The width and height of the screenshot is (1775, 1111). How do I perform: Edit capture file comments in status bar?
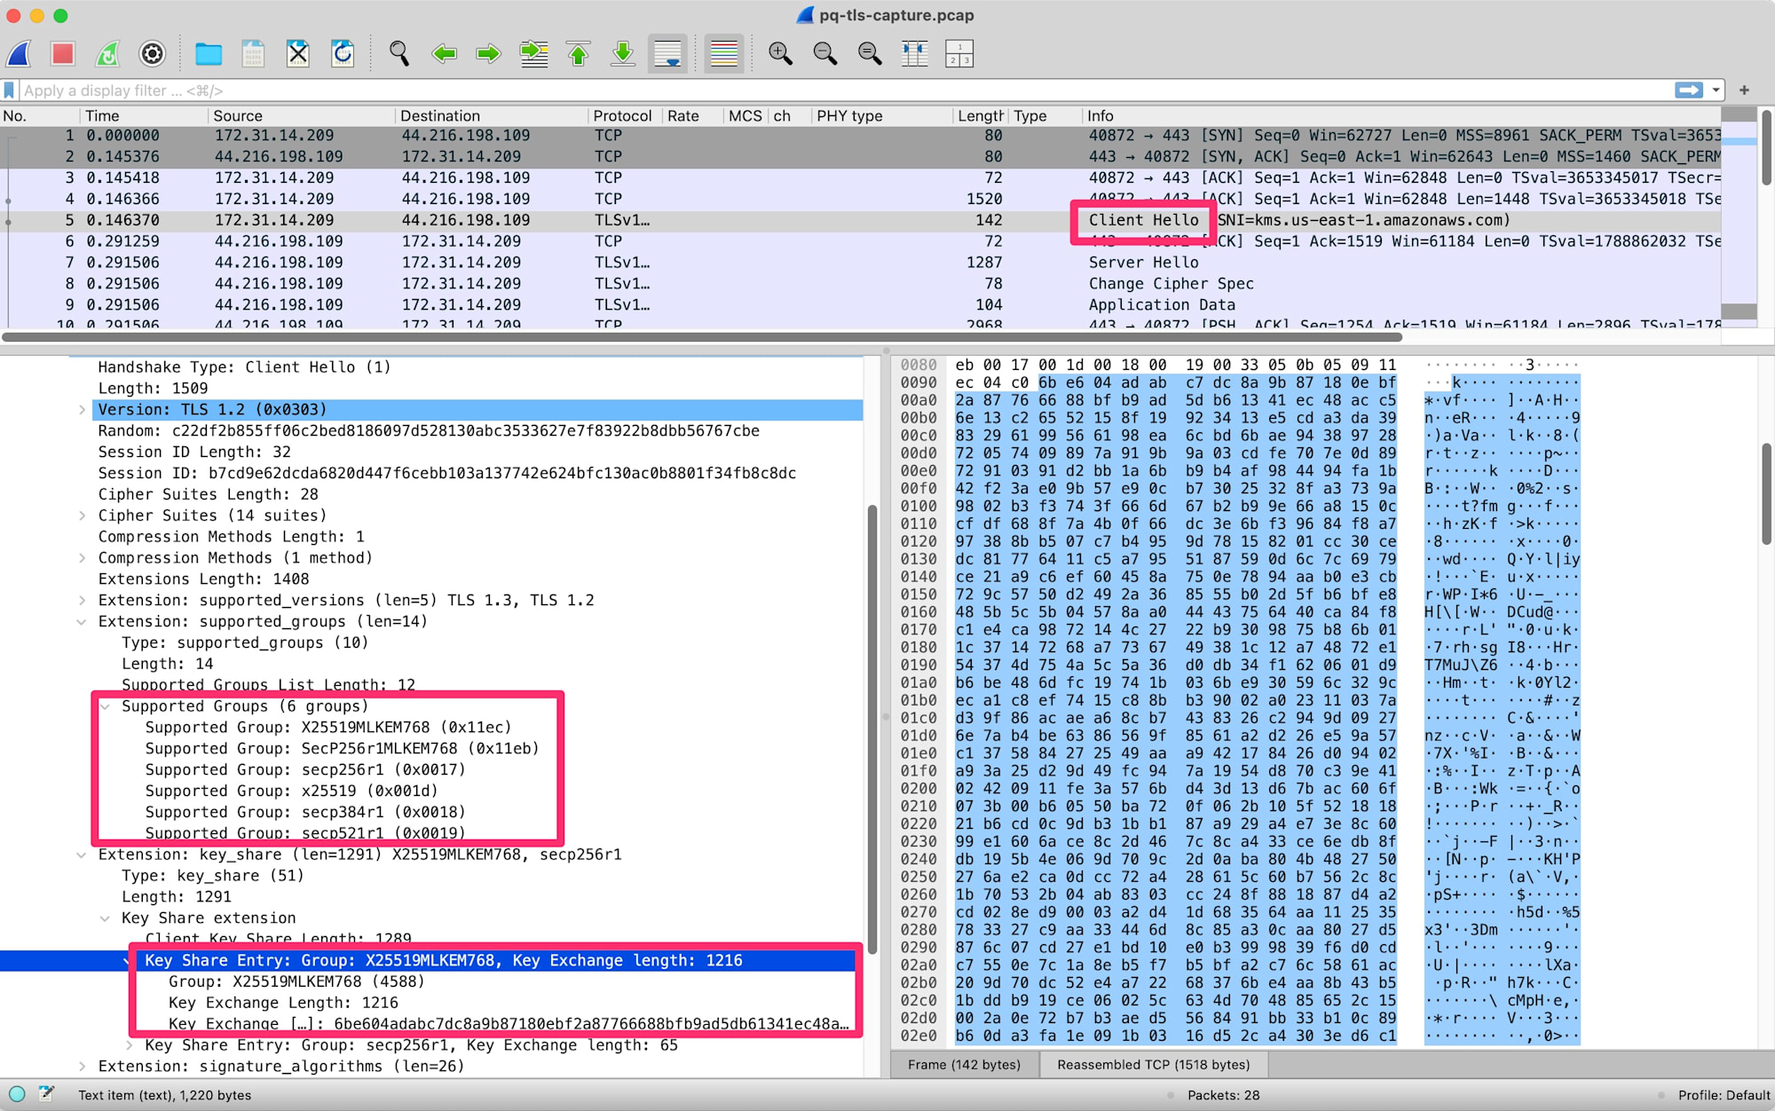click(46, 1095)
